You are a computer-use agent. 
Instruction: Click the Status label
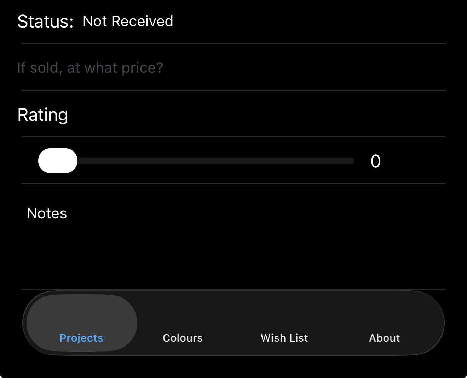point(45,22)
